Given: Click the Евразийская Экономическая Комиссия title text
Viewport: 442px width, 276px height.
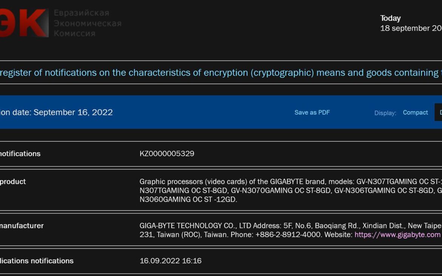Looking at the screenshot, I should coord(87,23).
